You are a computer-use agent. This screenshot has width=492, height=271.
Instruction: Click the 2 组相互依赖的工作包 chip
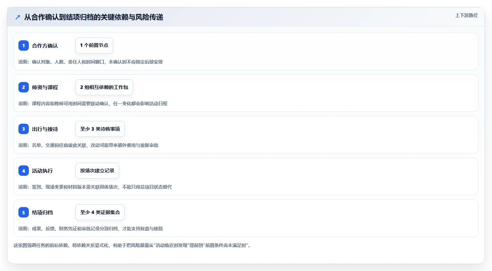[x=104, y=87]
